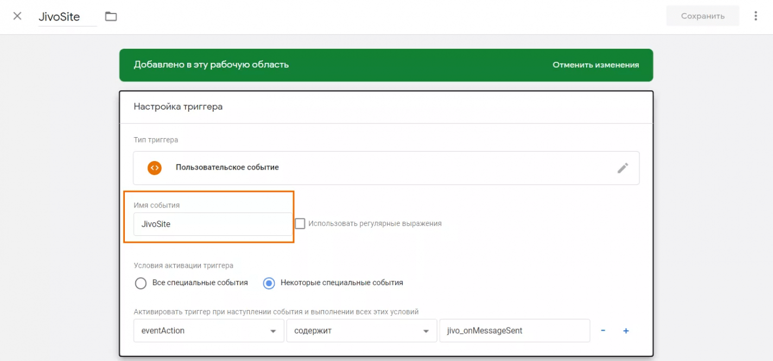The height and width of the screenshot is (361, 773).
Task: Open the three-dot more actions menu
Action: click(756, 16)
